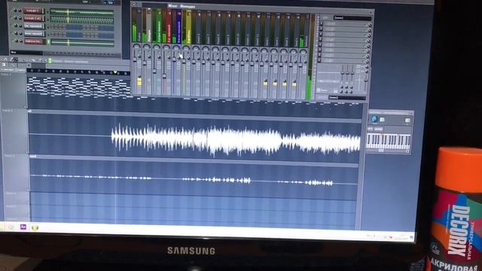Toggle the yellow routing switch under Master fader
Viewport: 482px width, 271px height.
click(139, 81)
